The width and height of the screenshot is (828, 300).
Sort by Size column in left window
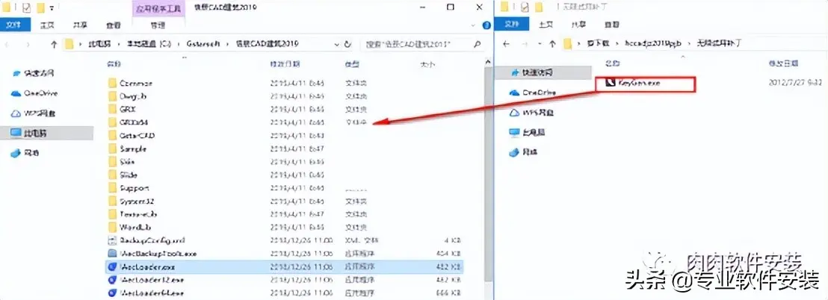(x=427, y=64)
